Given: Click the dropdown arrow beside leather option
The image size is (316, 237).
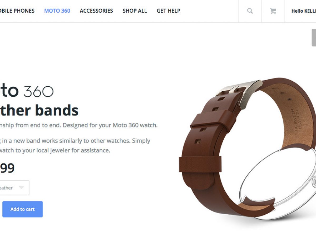Looking at the screenshot, I should [22, 188].
